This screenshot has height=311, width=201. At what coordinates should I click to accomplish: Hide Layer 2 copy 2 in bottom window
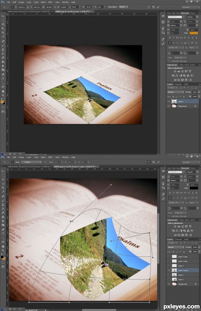tap(169, 270)
